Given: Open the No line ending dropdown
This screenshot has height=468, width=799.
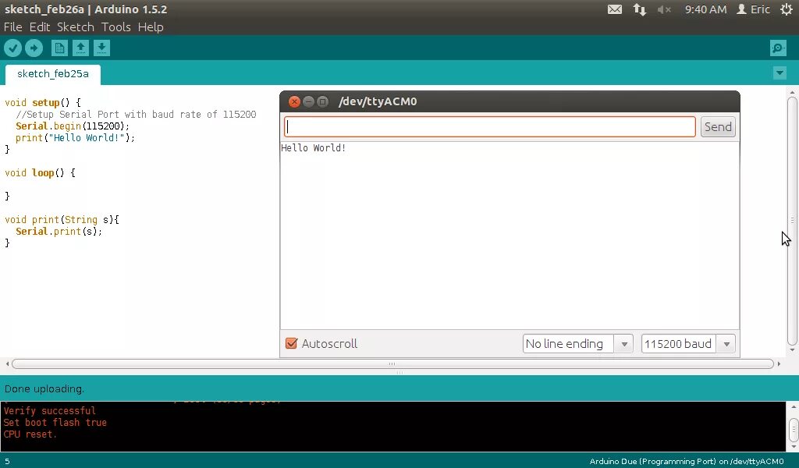Looking at the screenshot, I should tap(578, 344).
